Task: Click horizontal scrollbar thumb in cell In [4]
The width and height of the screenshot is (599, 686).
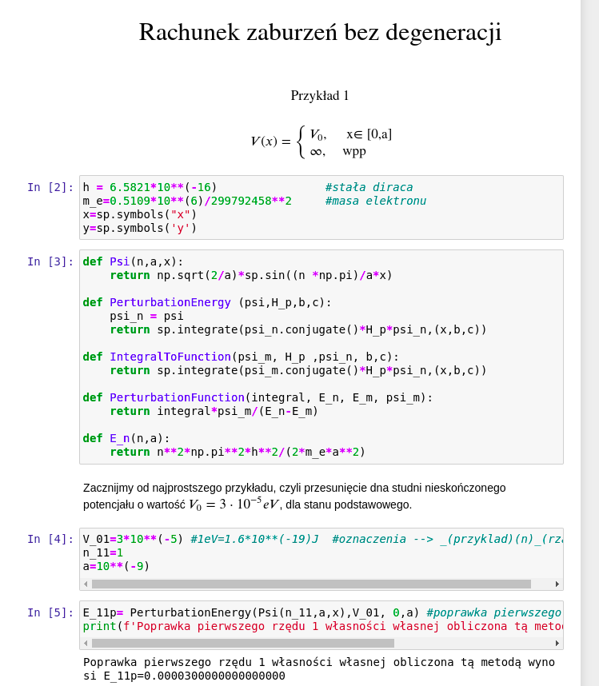Action: click(x=311, y=584)
